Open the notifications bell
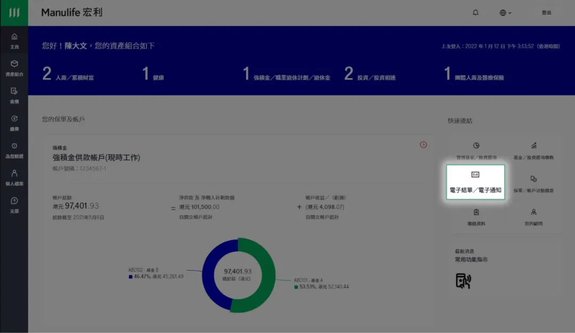Image resolution: width=575 pixels, height=333 pixels. (475, 12)
